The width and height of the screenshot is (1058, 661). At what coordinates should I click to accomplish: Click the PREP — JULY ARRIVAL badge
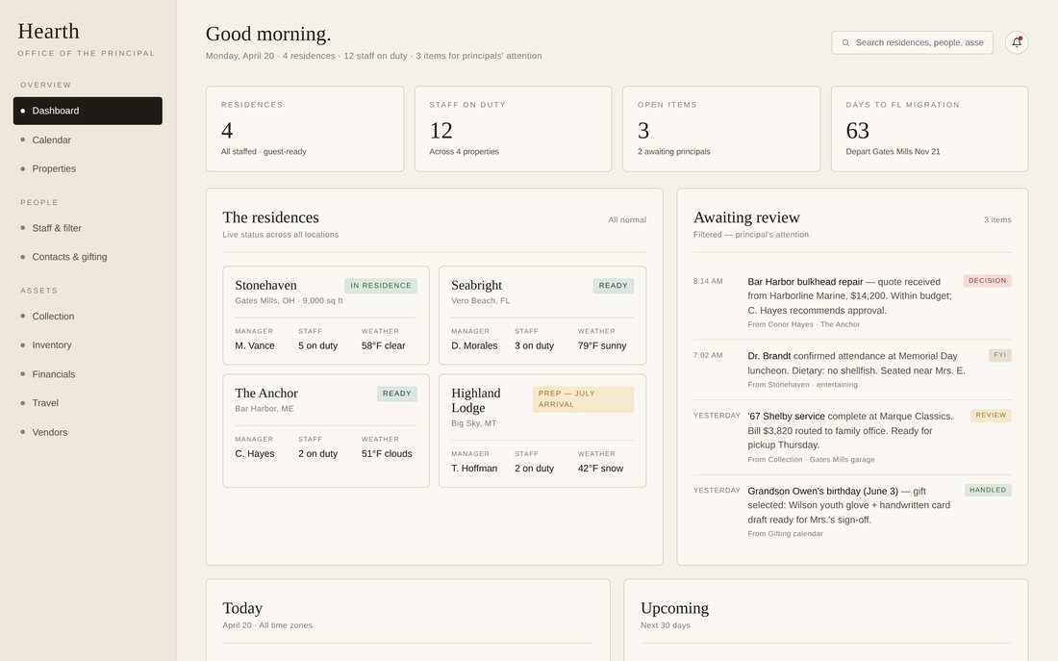[x=583, y=399]
